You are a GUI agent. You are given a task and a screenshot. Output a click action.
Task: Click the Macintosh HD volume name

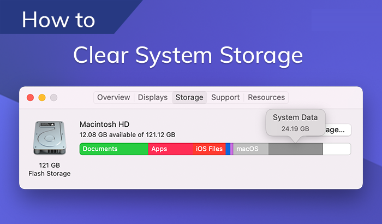pos(104,124)
